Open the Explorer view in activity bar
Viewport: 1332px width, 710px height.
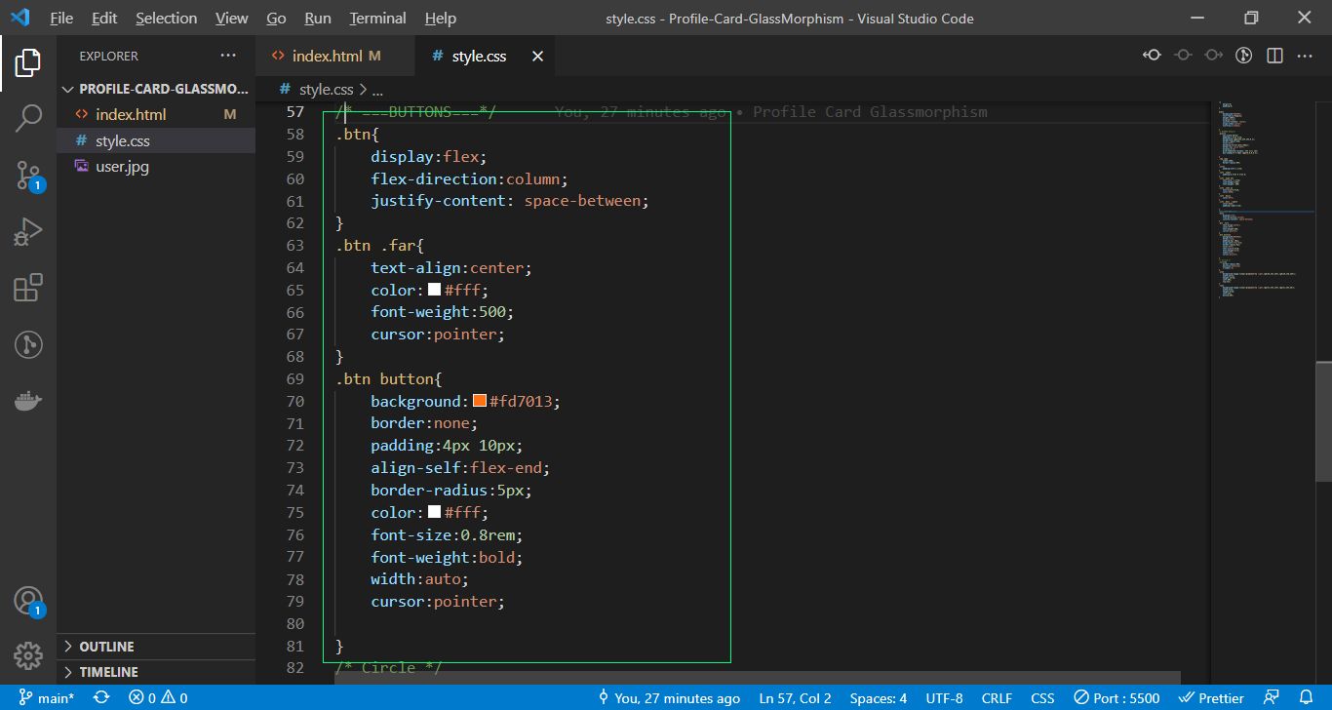28,63
